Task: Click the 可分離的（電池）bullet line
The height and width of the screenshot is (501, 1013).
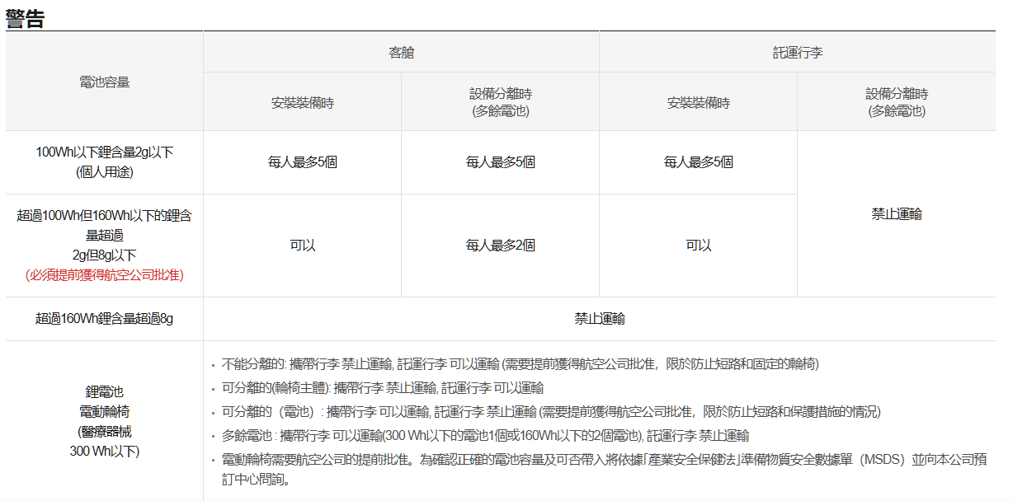Action: (551, 411)
